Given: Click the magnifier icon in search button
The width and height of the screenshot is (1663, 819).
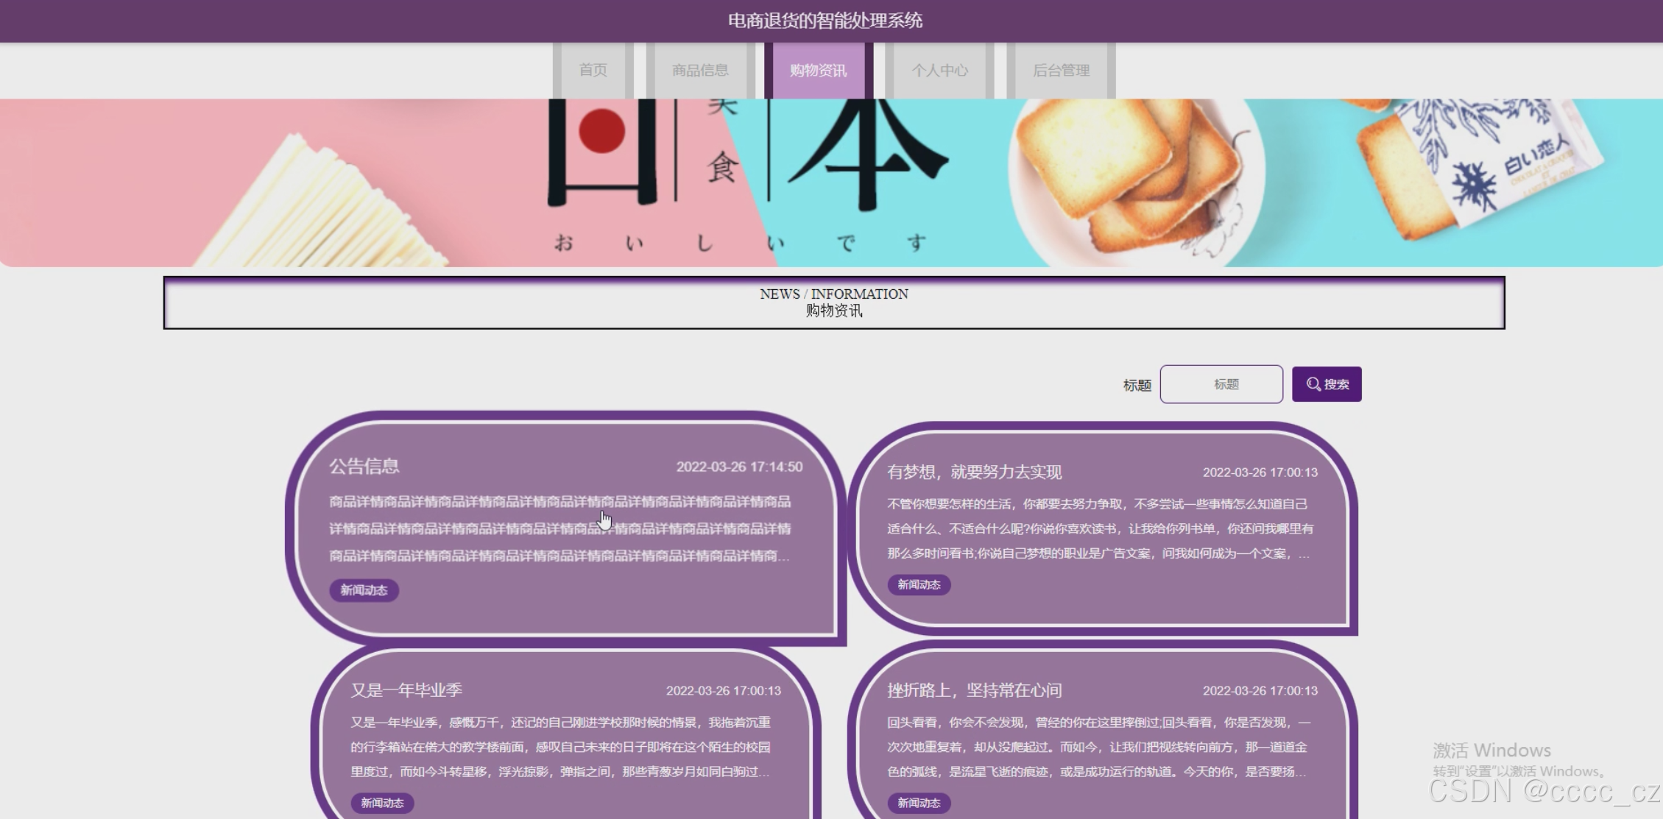Looking at the screenshot, I should 1313,384.
